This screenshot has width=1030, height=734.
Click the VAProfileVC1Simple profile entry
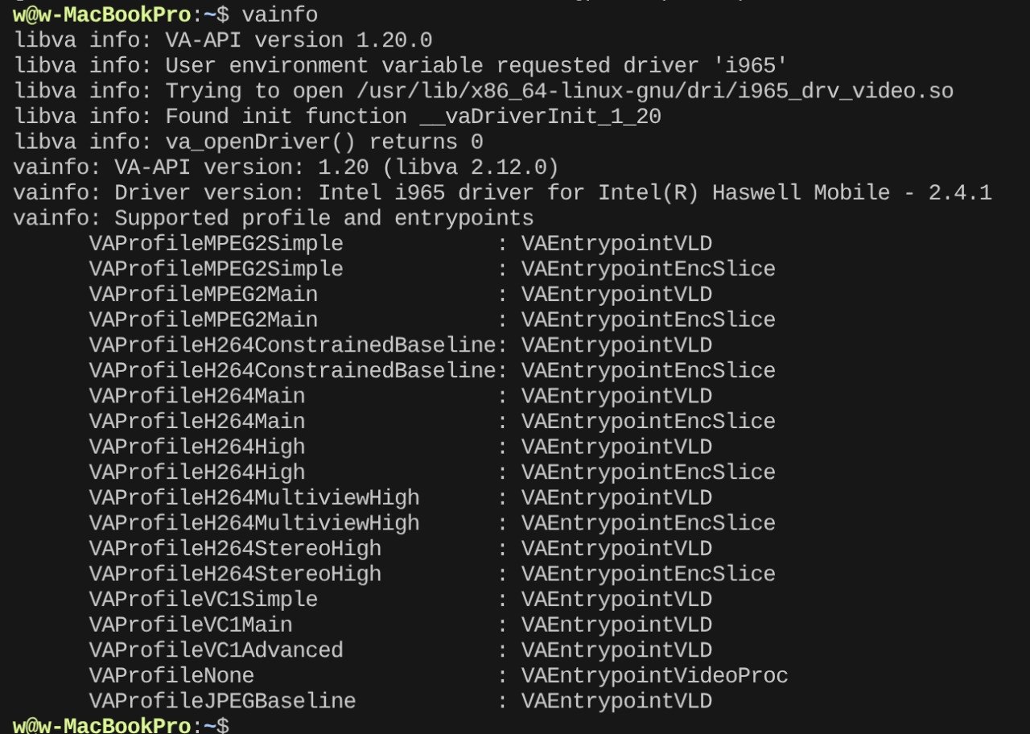click(204, 600)
